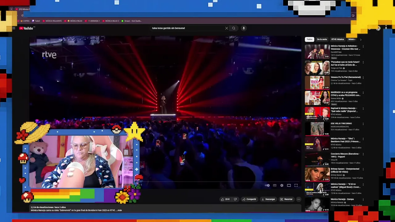Open 'Si tú no vuelves' Miguel Bosé cover title
This screenshot has width=395, height=222.
point(346,185)
